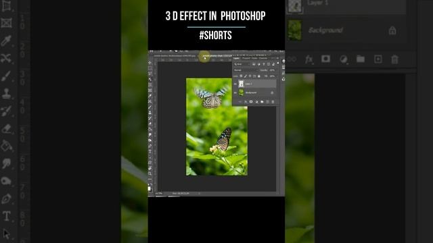Switch to Layers tab in small panel
Image resolution: width=433 pixels, height=243 pixels.
tap(236, 58)
